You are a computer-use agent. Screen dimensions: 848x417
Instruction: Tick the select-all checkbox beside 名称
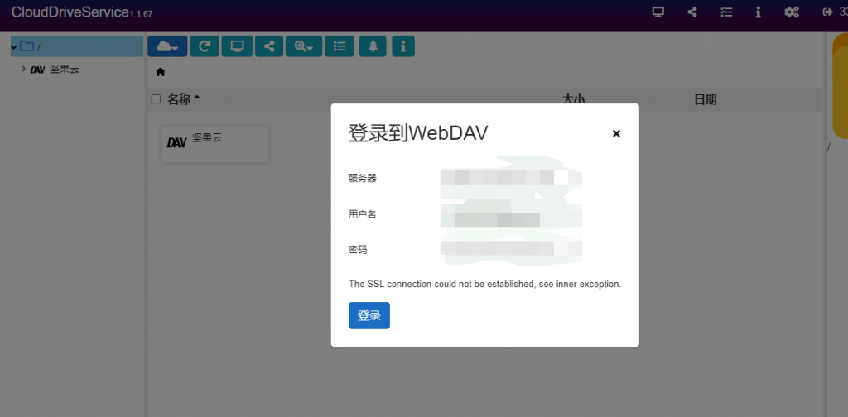156,99
